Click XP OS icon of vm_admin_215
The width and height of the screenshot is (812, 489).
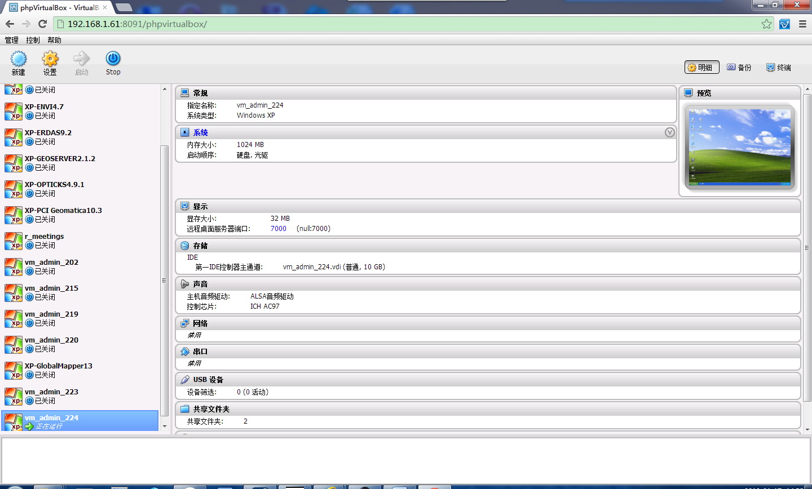[x=14, y=293]
